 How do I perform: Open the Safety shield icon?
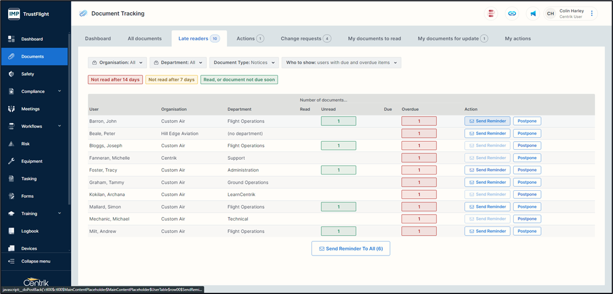coord(11,74)
